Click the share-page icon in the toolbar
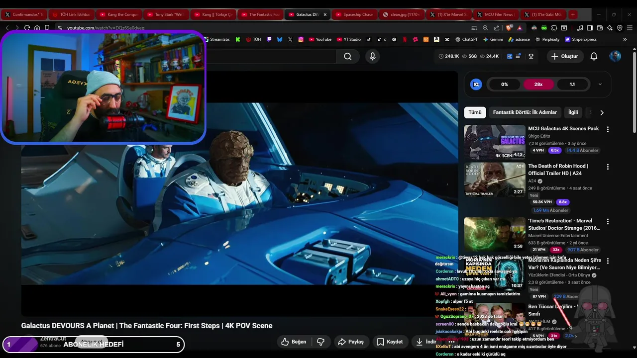The width and height of the screenshot is (637, 358). click(497, 28)
